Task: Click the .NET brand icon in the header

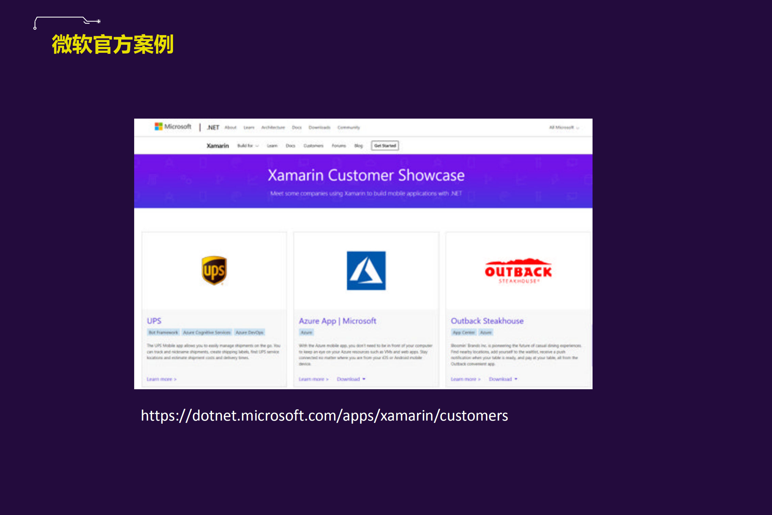Action: [x=213, y=126]
